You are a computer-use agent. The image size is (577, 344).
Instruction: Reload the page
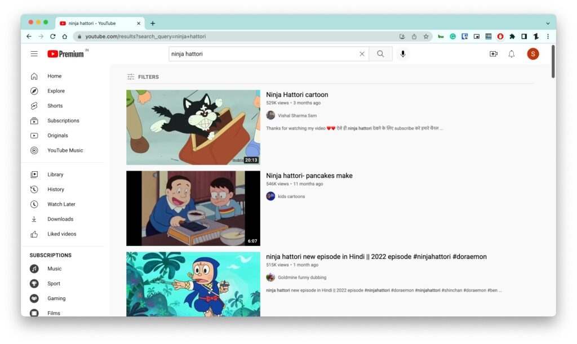(52, 37)
